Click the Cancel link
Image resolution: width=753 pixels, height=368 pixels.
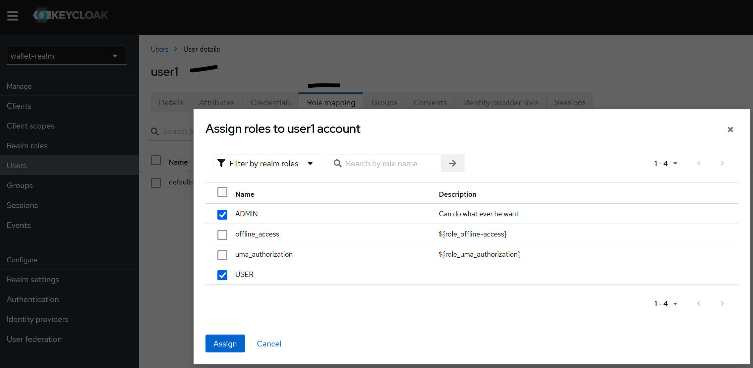tap(269, 344)
